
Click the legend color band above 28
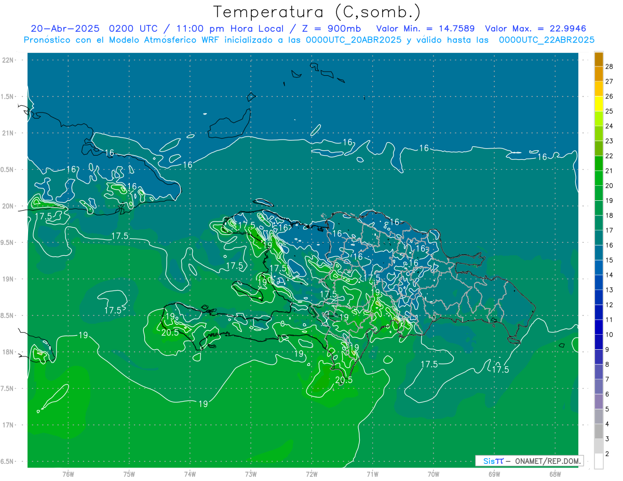(599, 59)
